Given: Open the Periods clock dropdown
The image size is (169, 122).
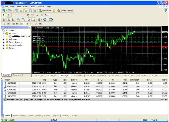Looking at the screenshot, I should 45,19.
